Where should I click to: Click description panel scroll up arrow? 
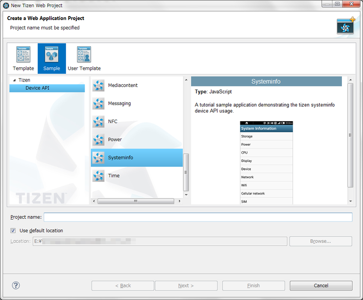(350, 80)
